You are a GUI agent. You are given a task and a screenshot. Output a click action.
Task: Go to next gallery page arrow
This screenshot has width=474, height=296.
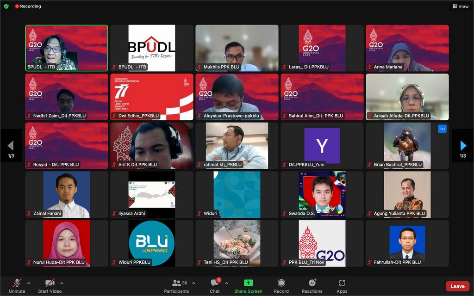463,146
